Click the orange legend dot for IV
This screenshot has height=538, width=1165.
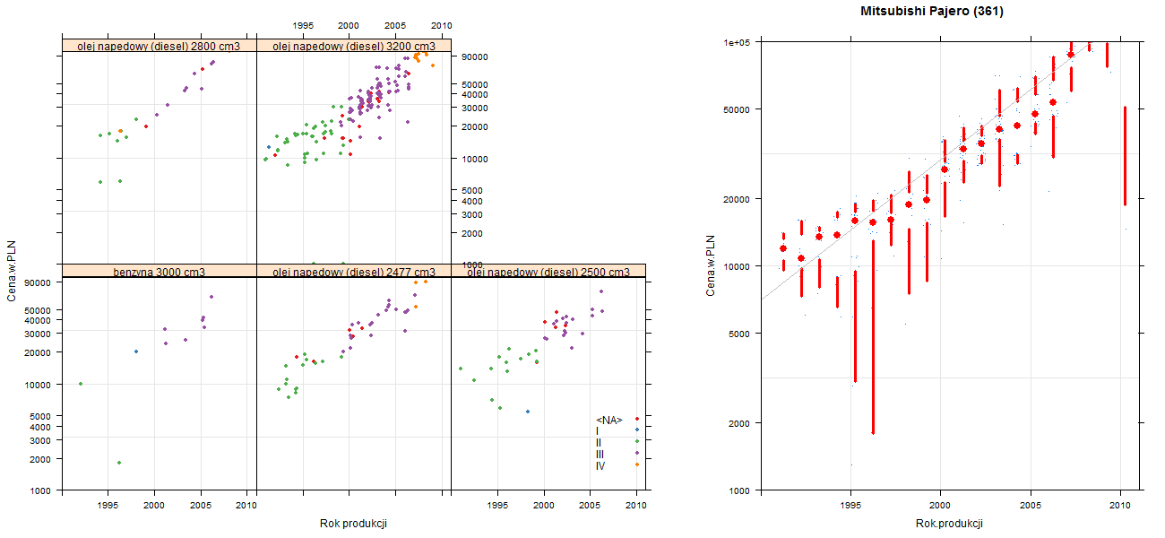point(636,464)
